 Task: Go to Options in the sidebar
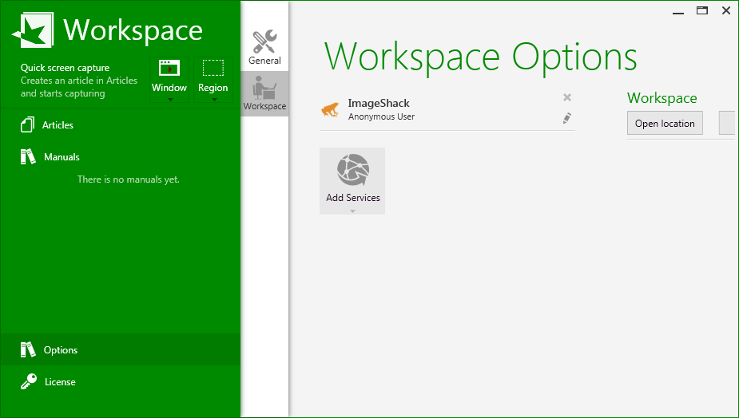(60, 350)
